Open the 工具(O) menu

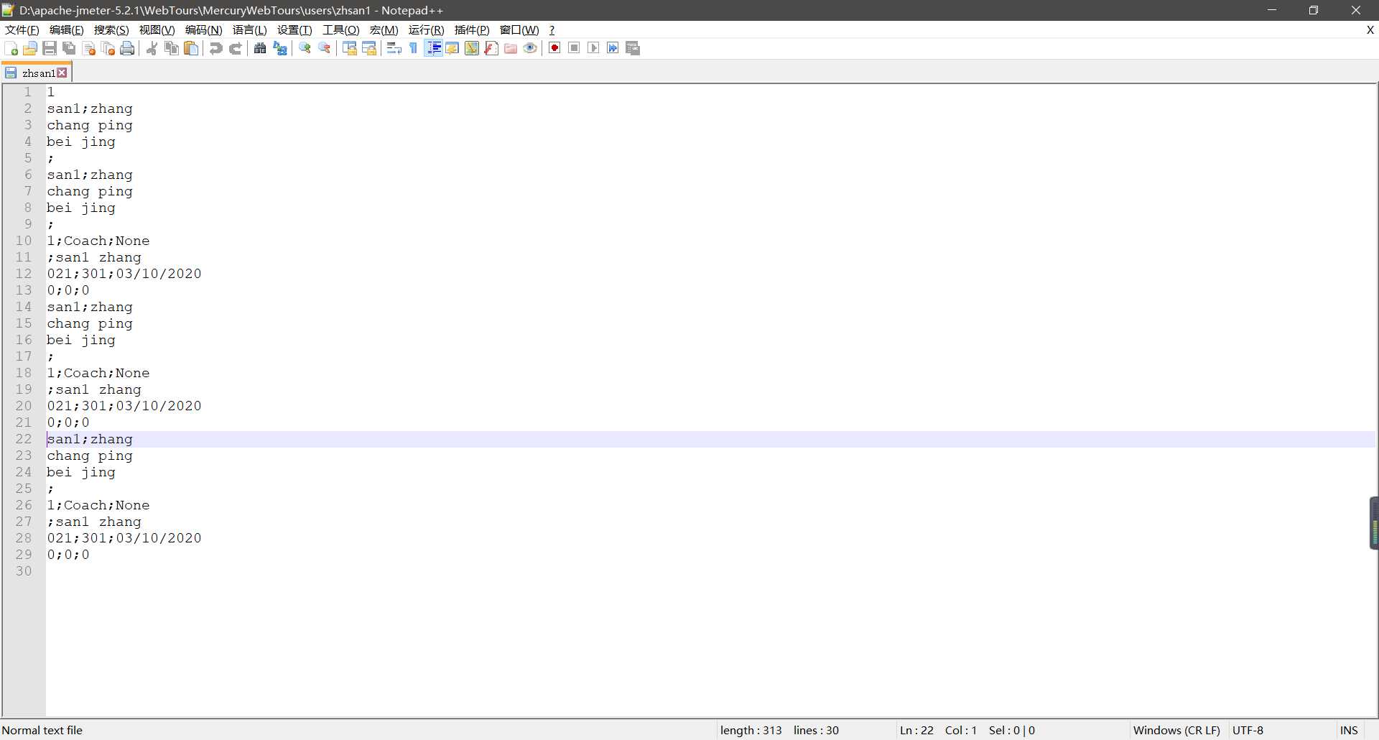(x=340, y=30)
